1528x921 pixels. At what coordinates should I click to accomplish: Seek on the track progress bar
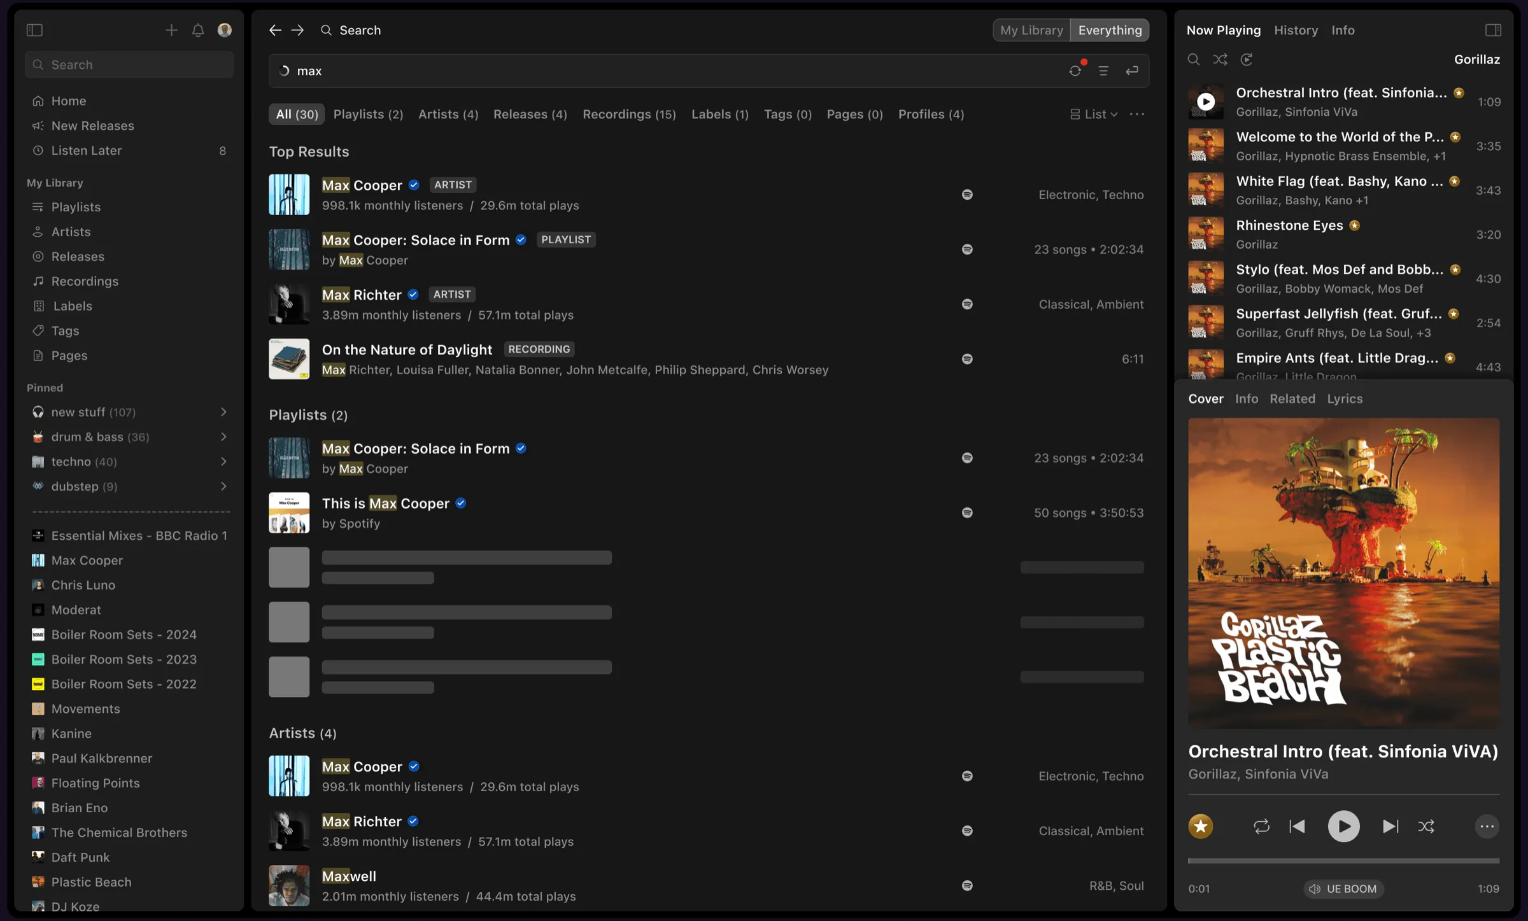coord(1343,861)
